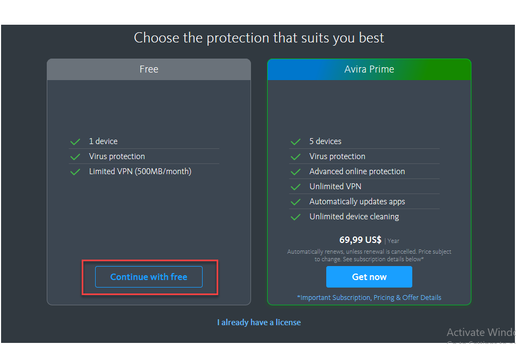This screenshot has height=344, width=516.
Task: Click the checkmark beside Limited VPN
Action: (x=75, y=172)
